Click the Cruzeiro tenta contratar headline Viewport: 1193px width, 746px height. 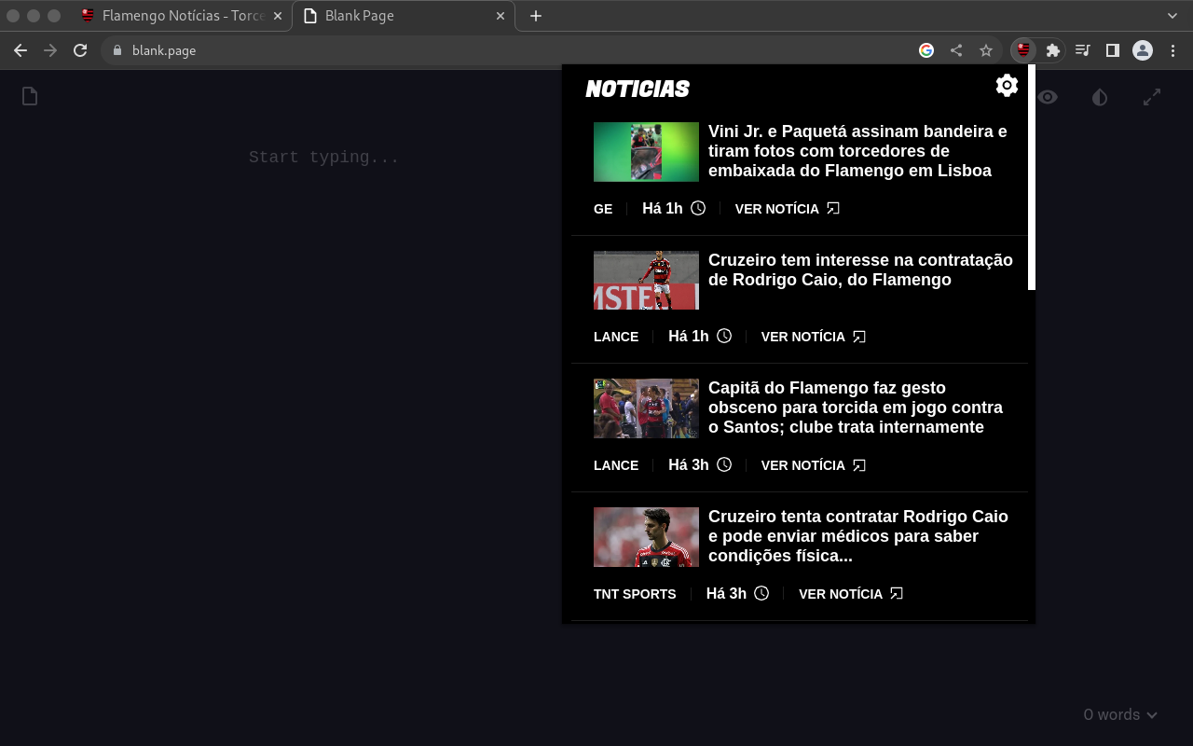pyautogui.click(x=858, y=536)
